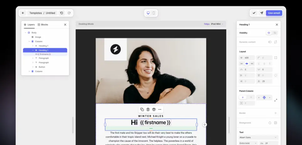This screenshot has width=302, height=145.
Task: Click the Untitled template name
Action: tap(50, 13)
